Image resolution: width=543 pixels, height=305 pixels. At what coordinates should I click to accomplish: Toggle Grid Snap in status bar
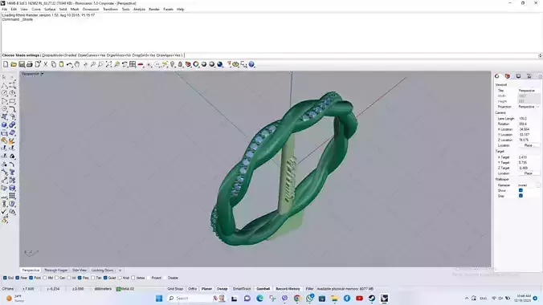(175, 289)
